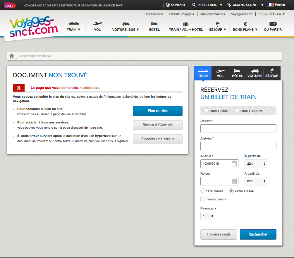Image resolution: width=294 pixels, height=258 pixels.
Task: Open the Accessibilité link
Action: [x=154, y=14]
